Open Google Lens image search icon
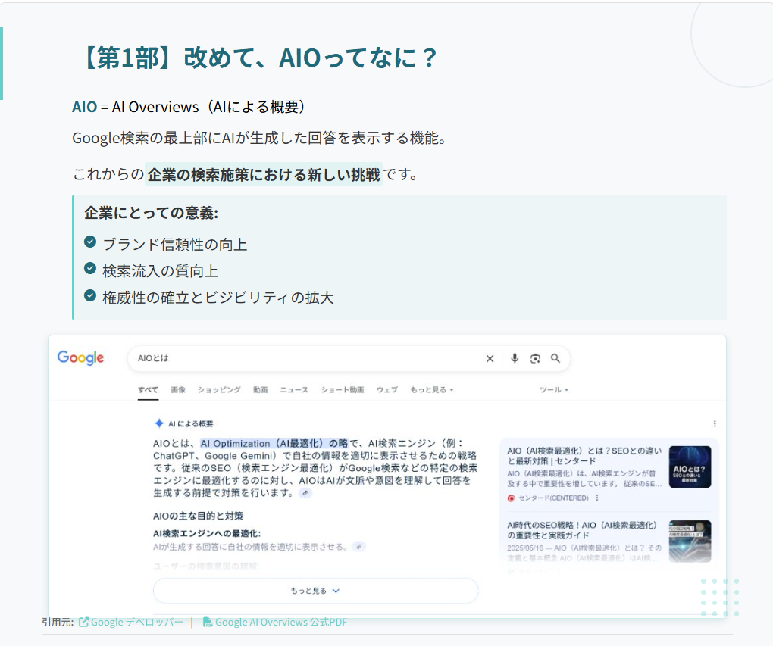Screen dimensions: 773x646 click(535, 359)
